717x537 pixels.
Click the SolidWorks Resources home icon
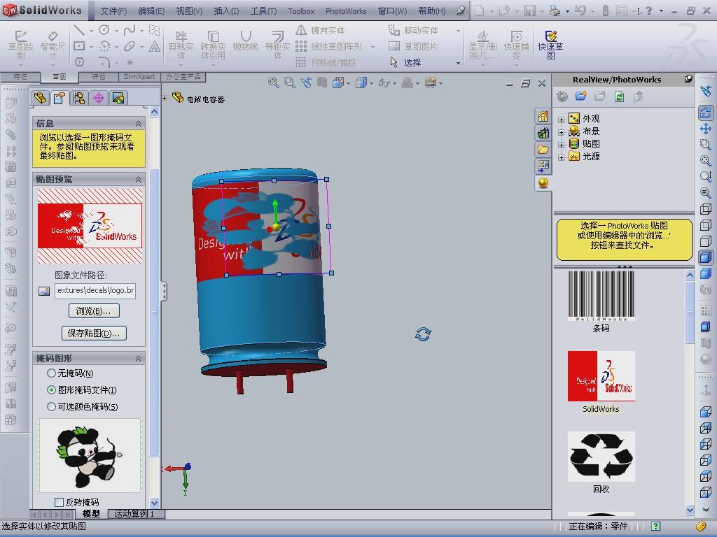543,117
